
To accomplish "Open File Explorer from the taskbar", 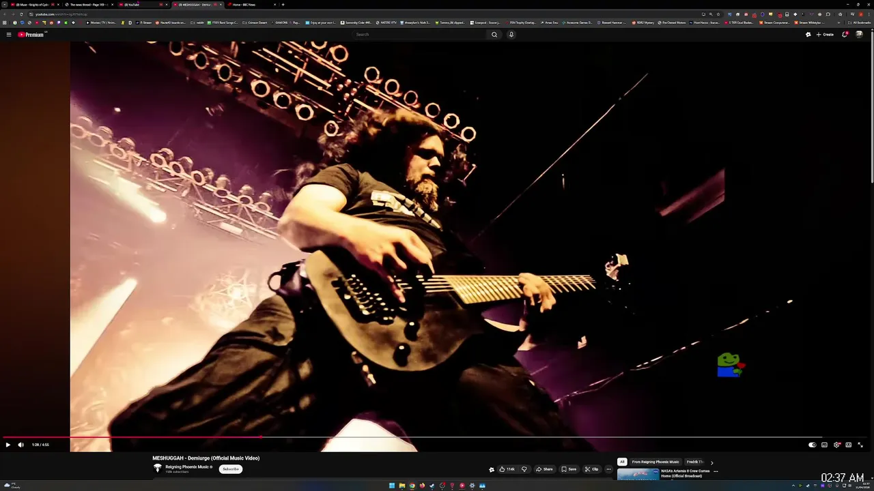I will coord(401,486).
